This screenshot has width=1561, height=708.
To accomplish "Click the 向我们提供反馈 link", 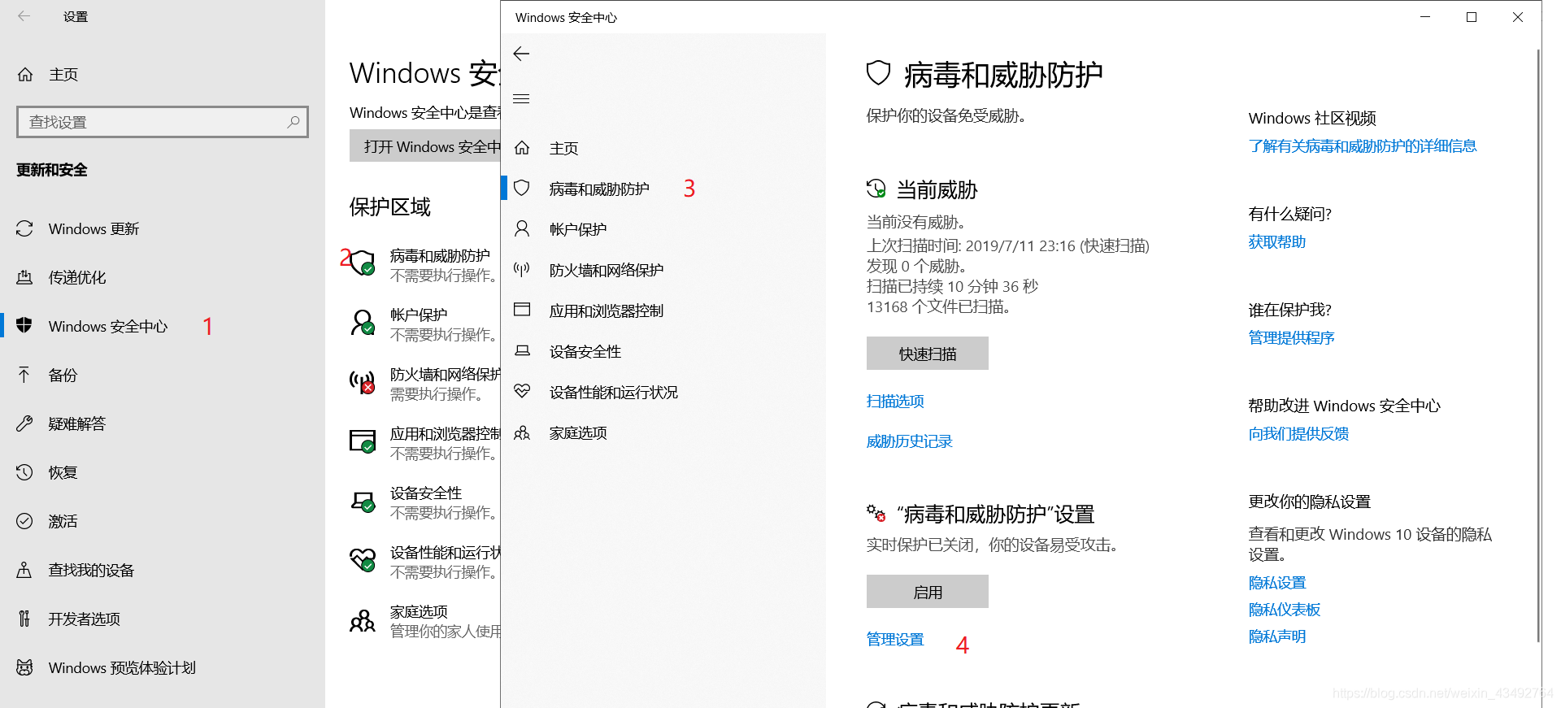I will (x=1298, y=433).
